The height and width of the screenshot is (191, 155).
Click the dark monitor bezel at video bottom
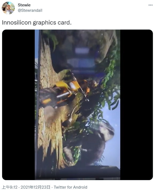click(78, 173)
